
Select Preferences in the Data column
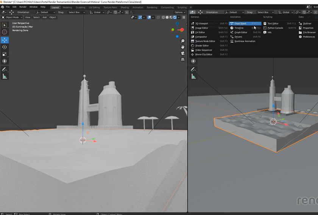pyautogui.click(x=309, y=37)
